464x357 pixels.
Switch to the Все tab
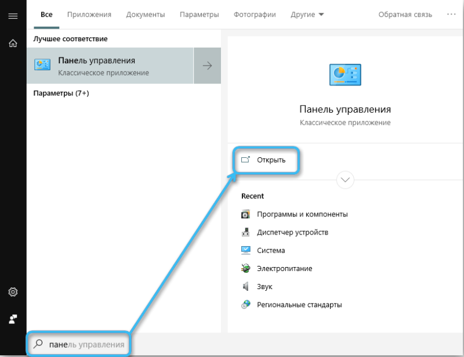point(46,15)
